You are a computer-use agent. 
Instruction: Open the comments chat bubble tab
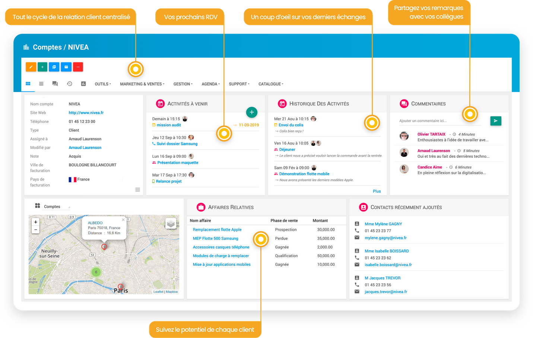(55, 84)
